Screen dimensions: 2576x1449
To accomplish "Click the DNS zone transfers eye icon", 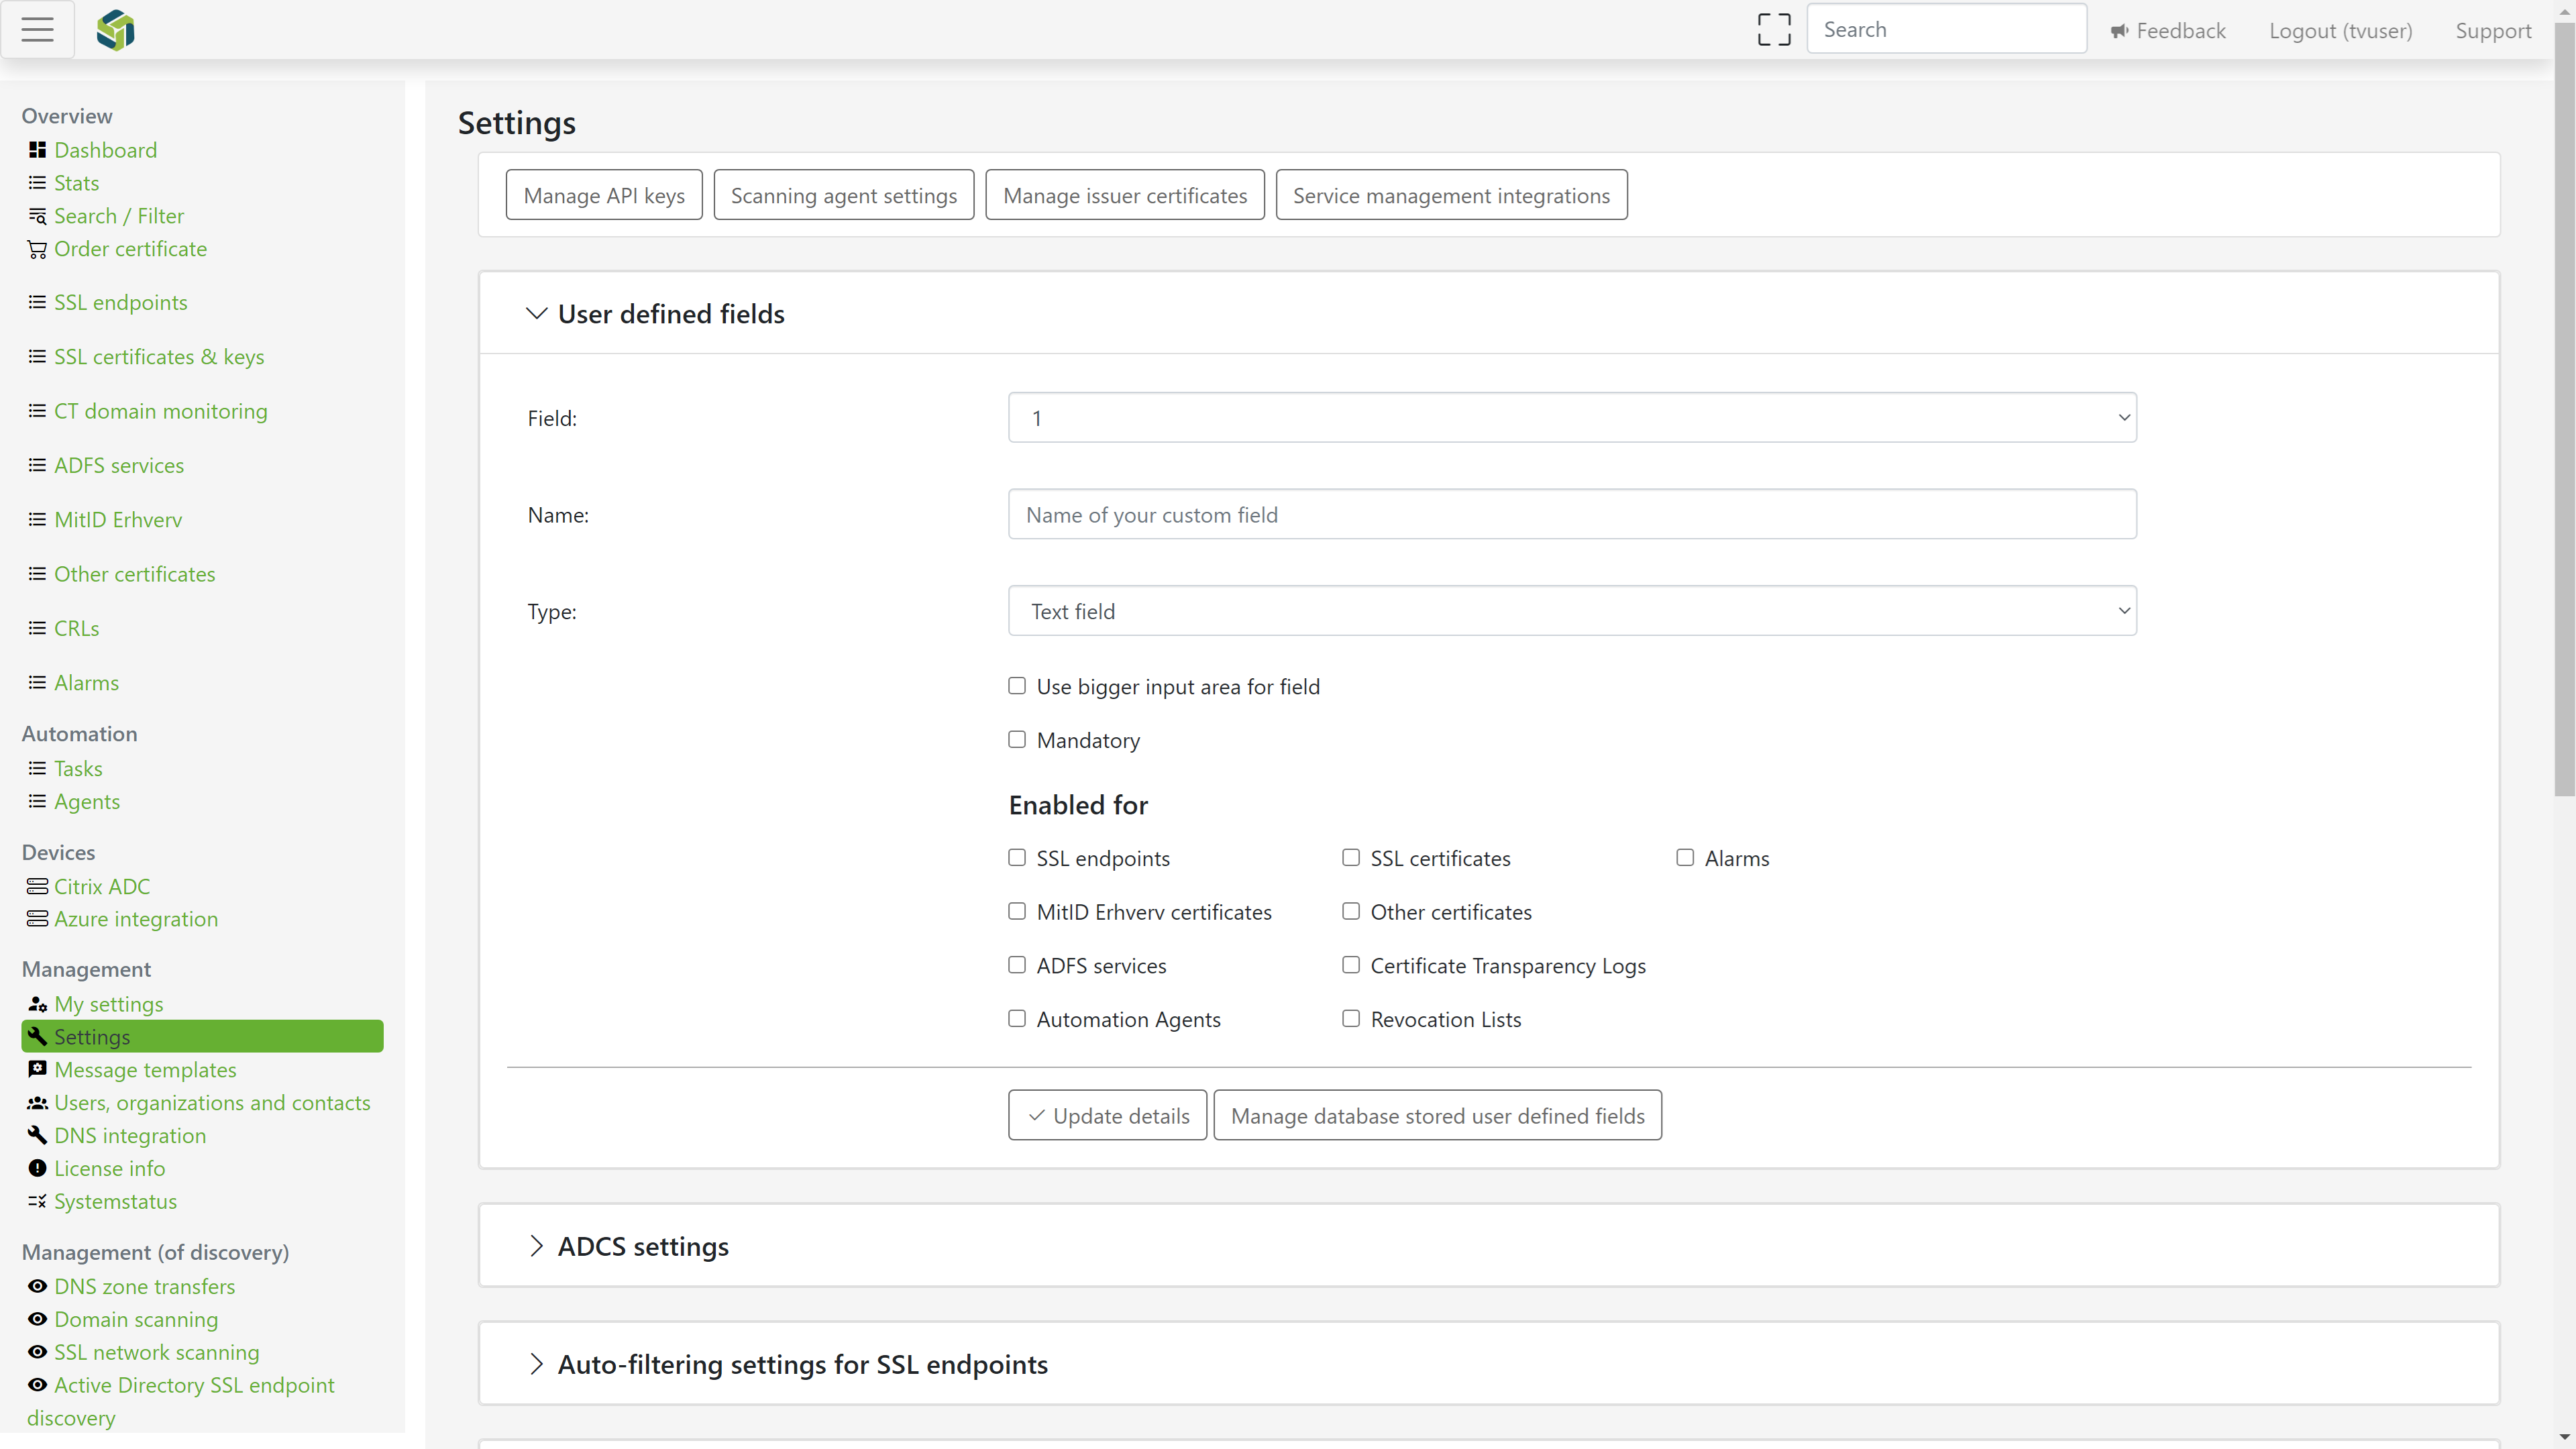I will coord(37,1286).
